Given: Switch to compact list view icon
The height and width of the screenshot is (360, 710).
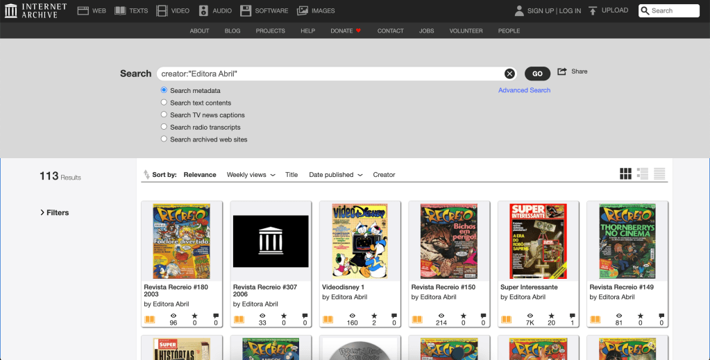Looking at the screenshot, I should [659, 174].
